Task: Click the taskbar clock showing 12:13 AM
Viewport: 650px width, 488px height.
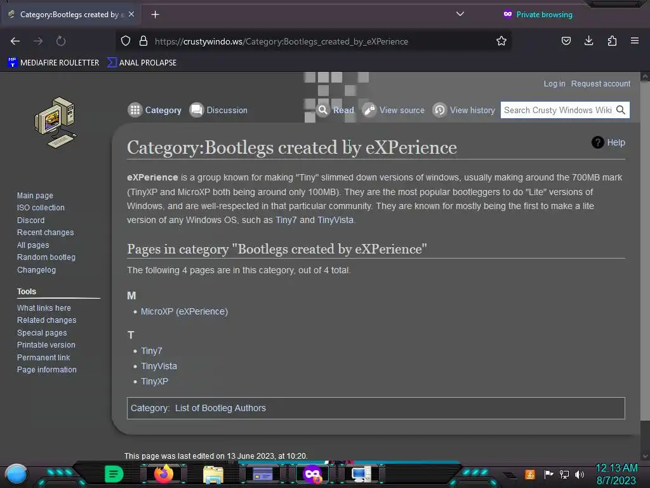Action: coord(616,468)
